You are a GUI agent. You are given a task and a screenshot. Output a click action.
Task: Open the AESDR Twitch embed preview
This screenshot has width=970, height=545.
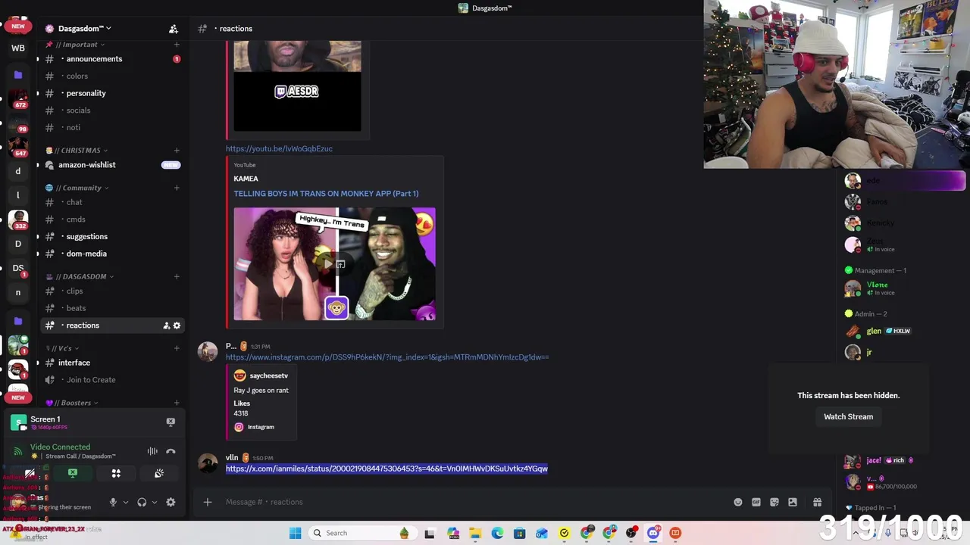tap(297, 86)
